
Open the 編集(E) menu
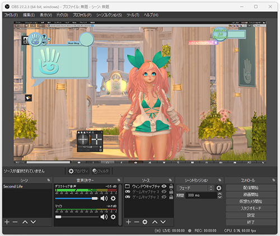coord(29,15)
